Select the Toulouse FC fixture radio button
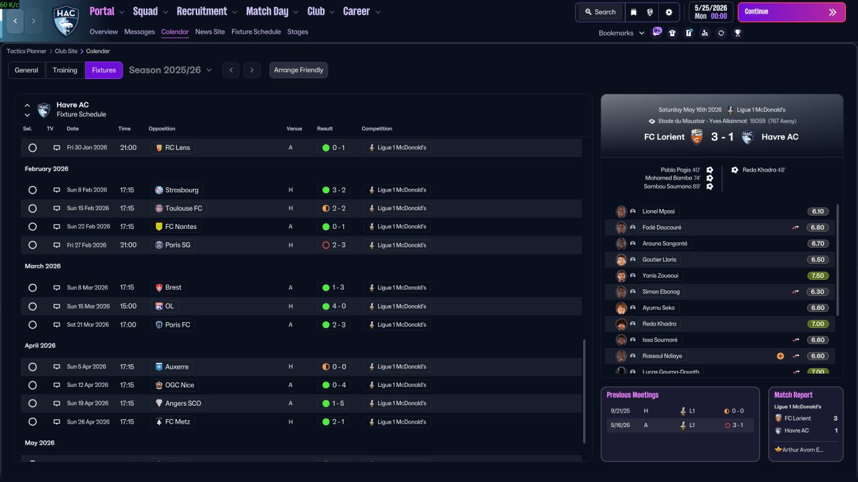 (32, 208)
